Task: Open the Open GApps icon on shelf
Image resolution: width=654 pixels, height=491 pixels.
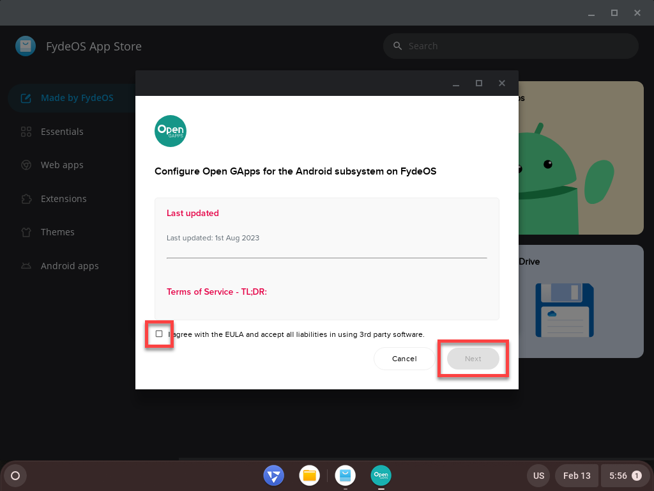Action: point(381,476)
